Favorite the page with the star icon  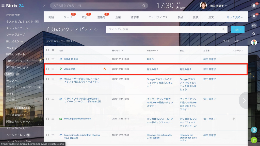[96, 30]
